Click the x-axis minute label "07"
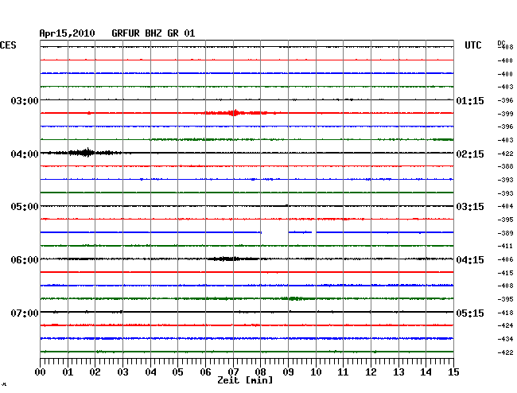This screenshot has width=517, height=393. 233,372
